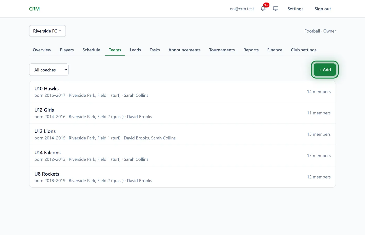This screenshot has width=365, height=235.
Task: Click the CRM logo link
Action: [34, 9]
